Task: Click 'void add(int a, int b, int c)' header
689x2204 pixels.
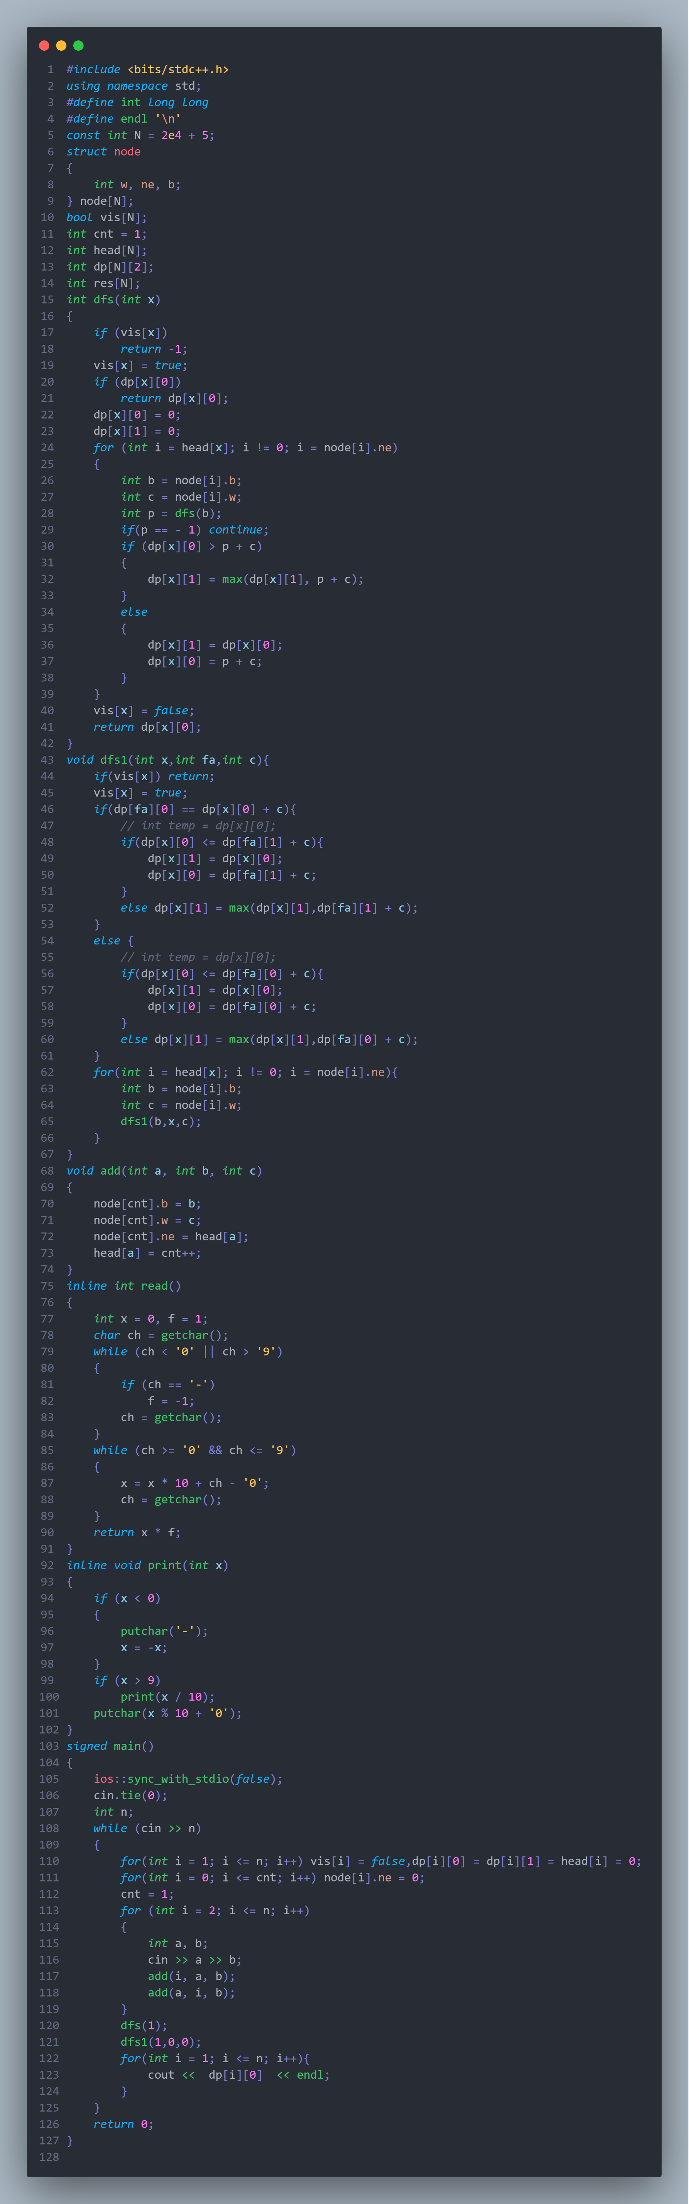Action: coord(164,1170)
